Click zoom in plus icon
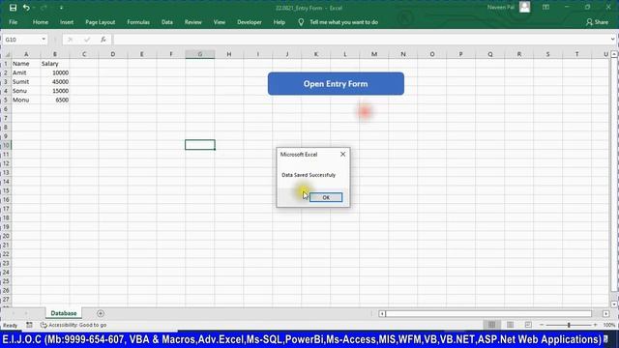Image resolution: width=619 pixels, height=348 pixels. (595, 325)
